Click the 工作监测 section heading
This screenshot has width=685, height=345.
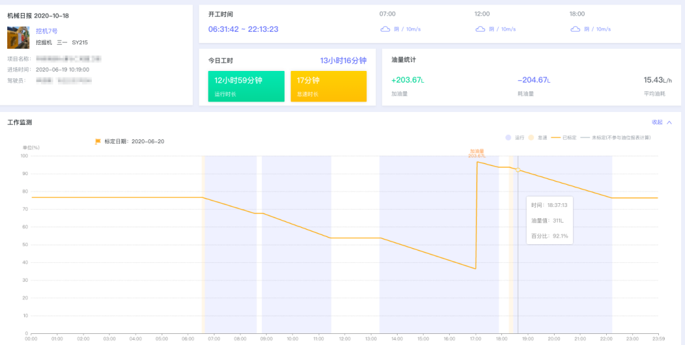click(x=20, y=122)
